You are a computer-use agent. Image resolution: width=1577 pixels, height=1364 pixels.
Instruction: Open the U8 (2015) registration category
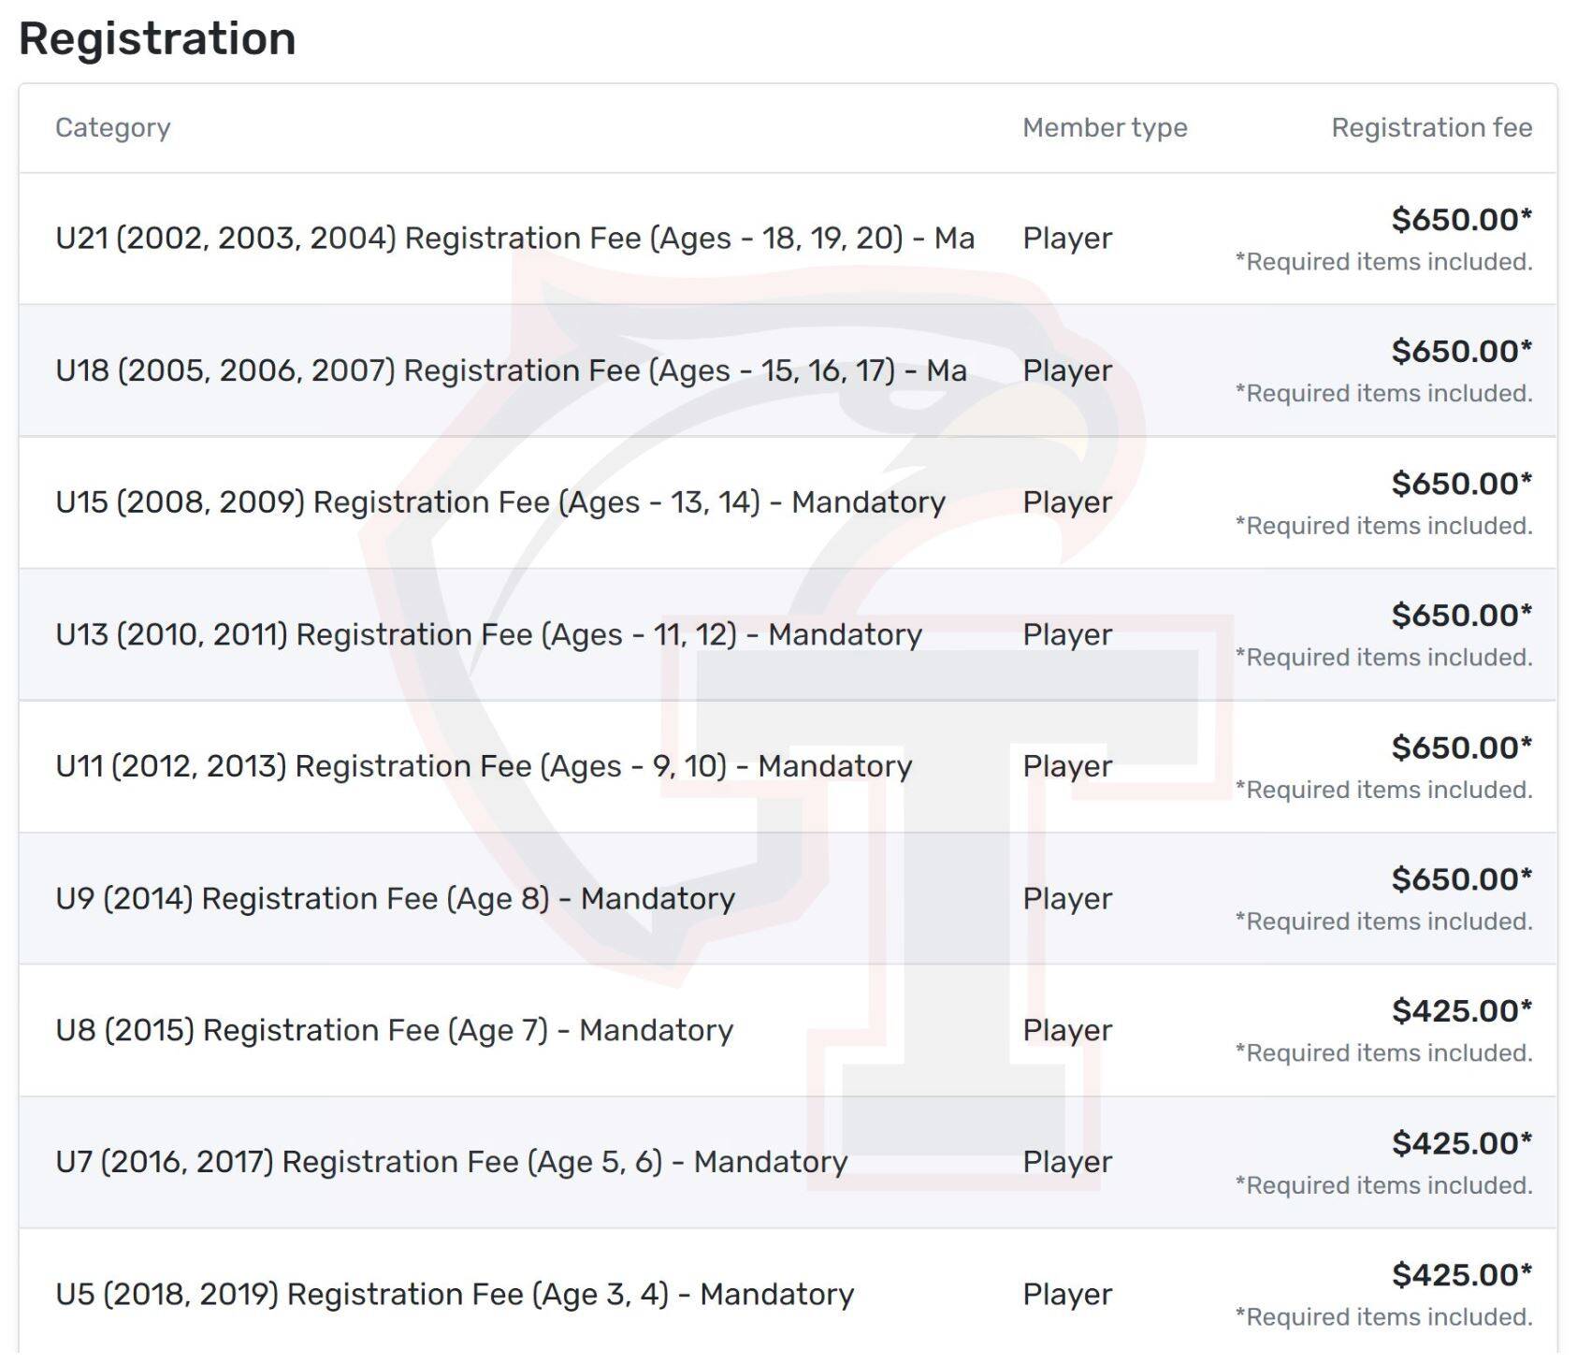pos(394,1030)
